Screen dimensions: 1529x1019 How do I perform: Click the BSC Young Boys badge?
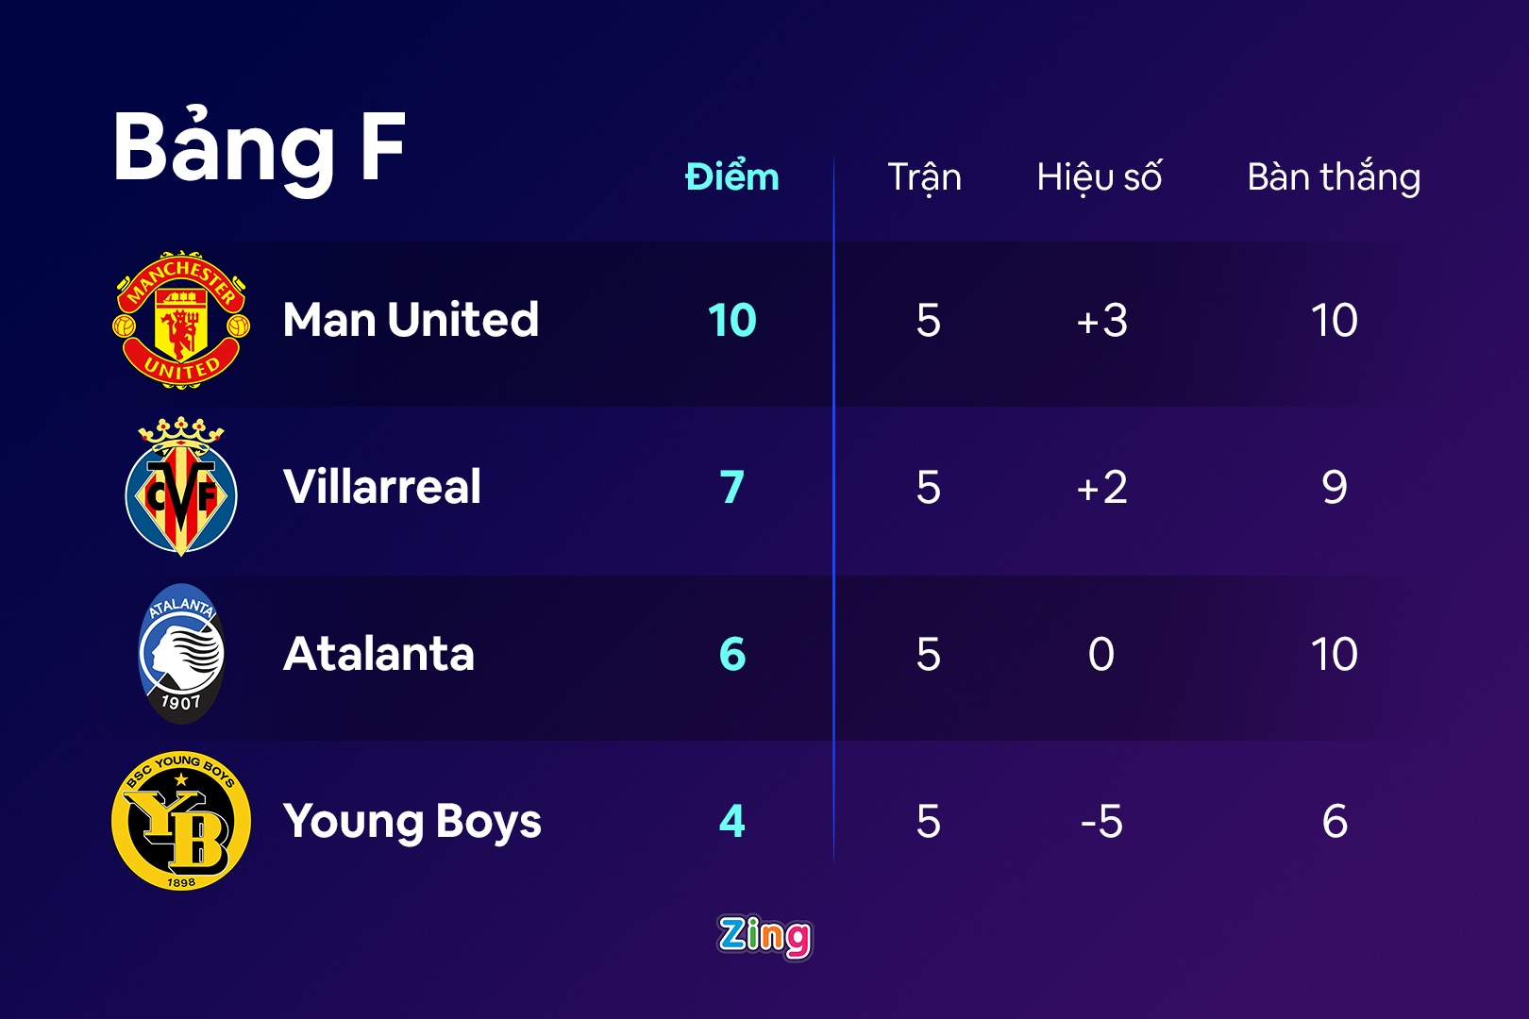[x=181, y=821]
